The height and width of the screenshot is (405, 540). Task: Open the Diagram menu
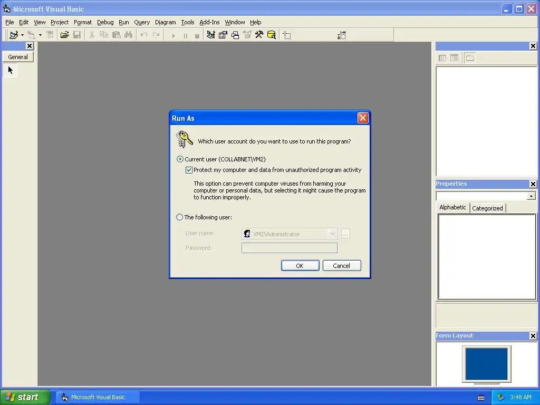165,22
